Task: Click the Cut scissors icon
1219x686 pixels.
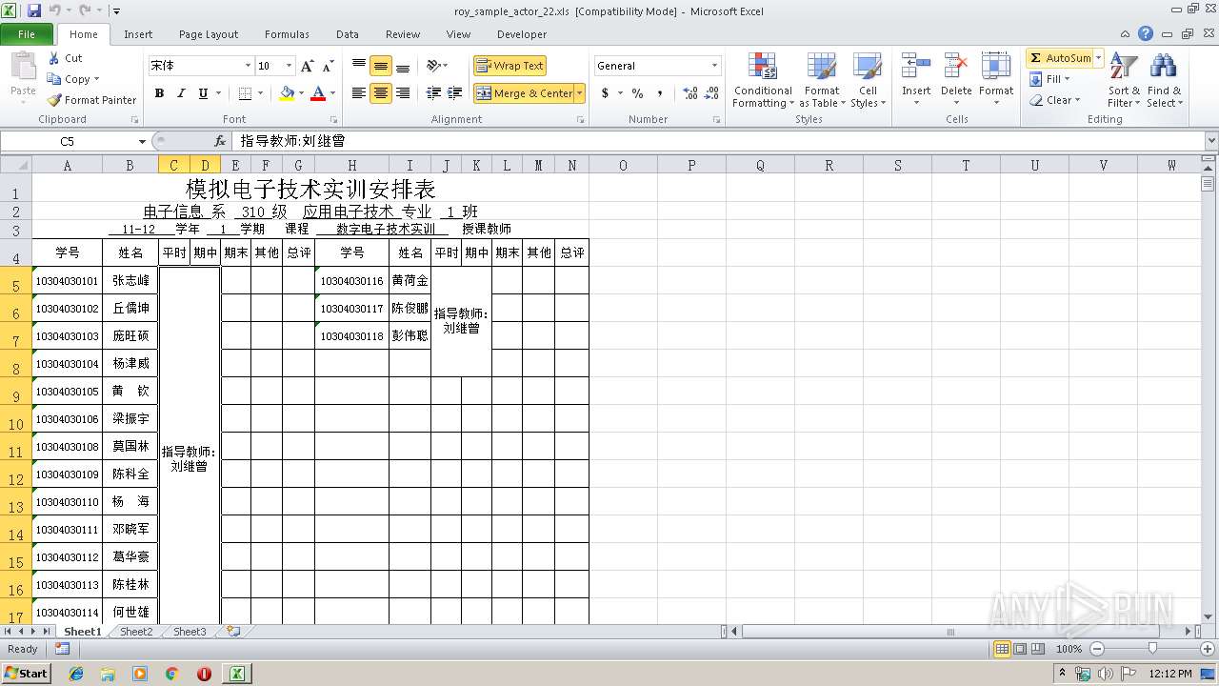Action: click(x=53, y=58)
